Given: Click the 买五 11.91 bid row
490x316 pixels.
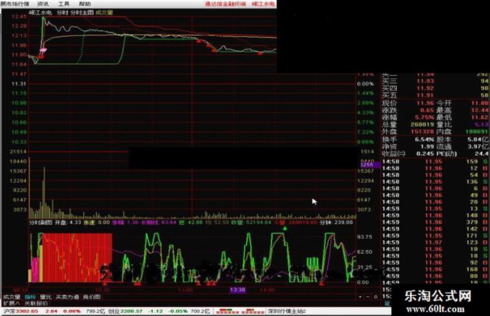Looking at the screenshot, I should (435, 95).
